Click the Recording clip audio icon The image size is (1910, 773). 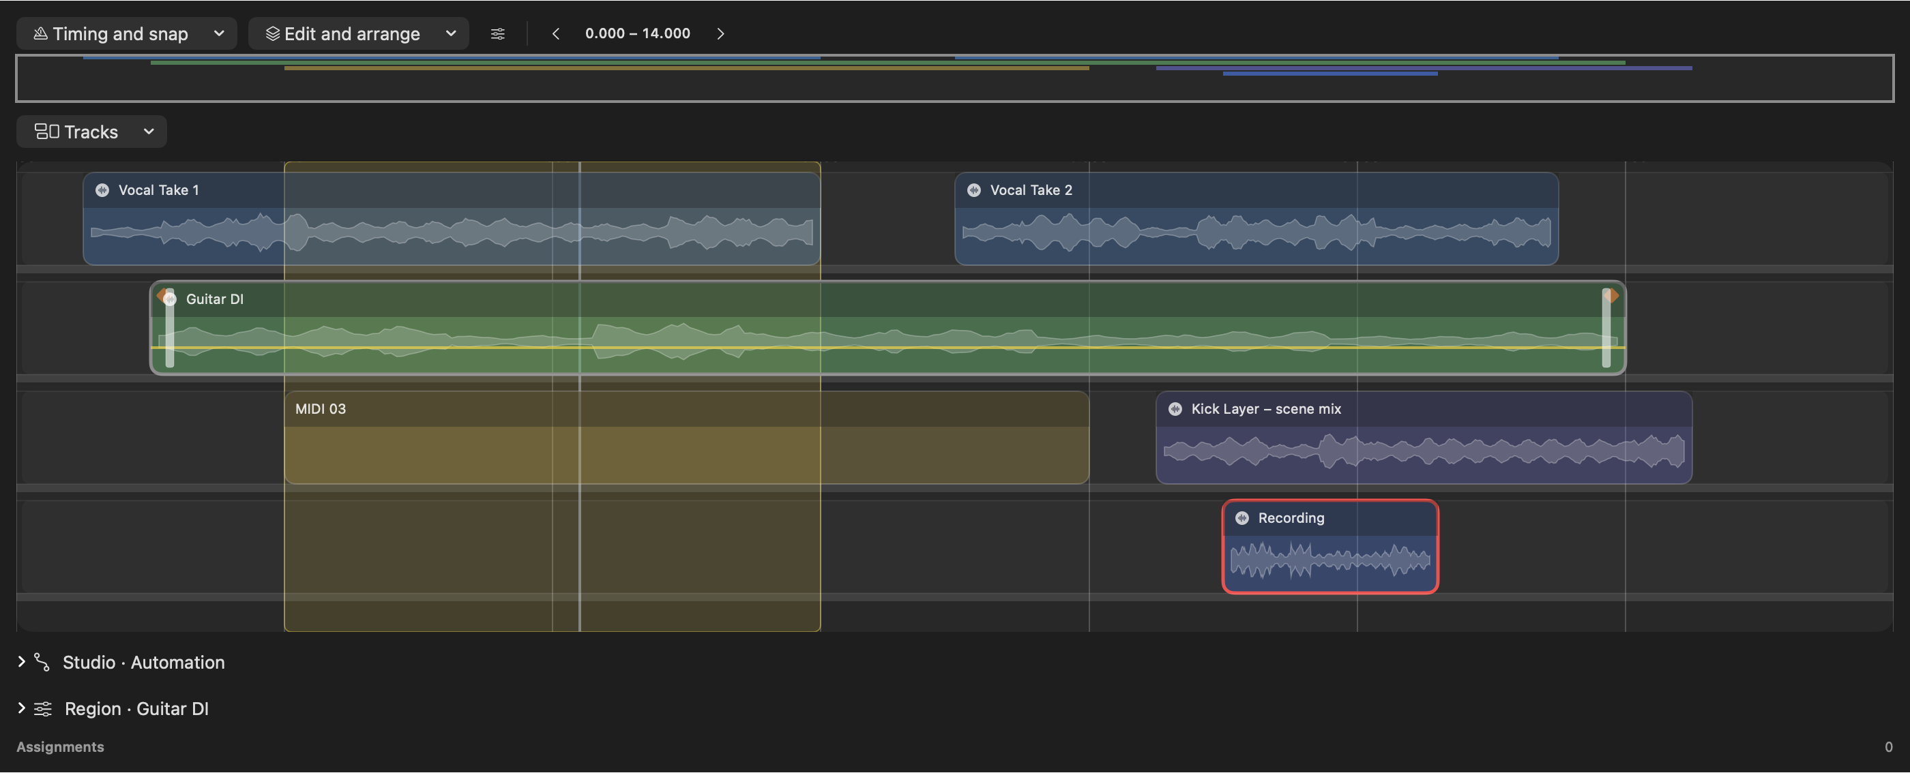point(1242,518)
